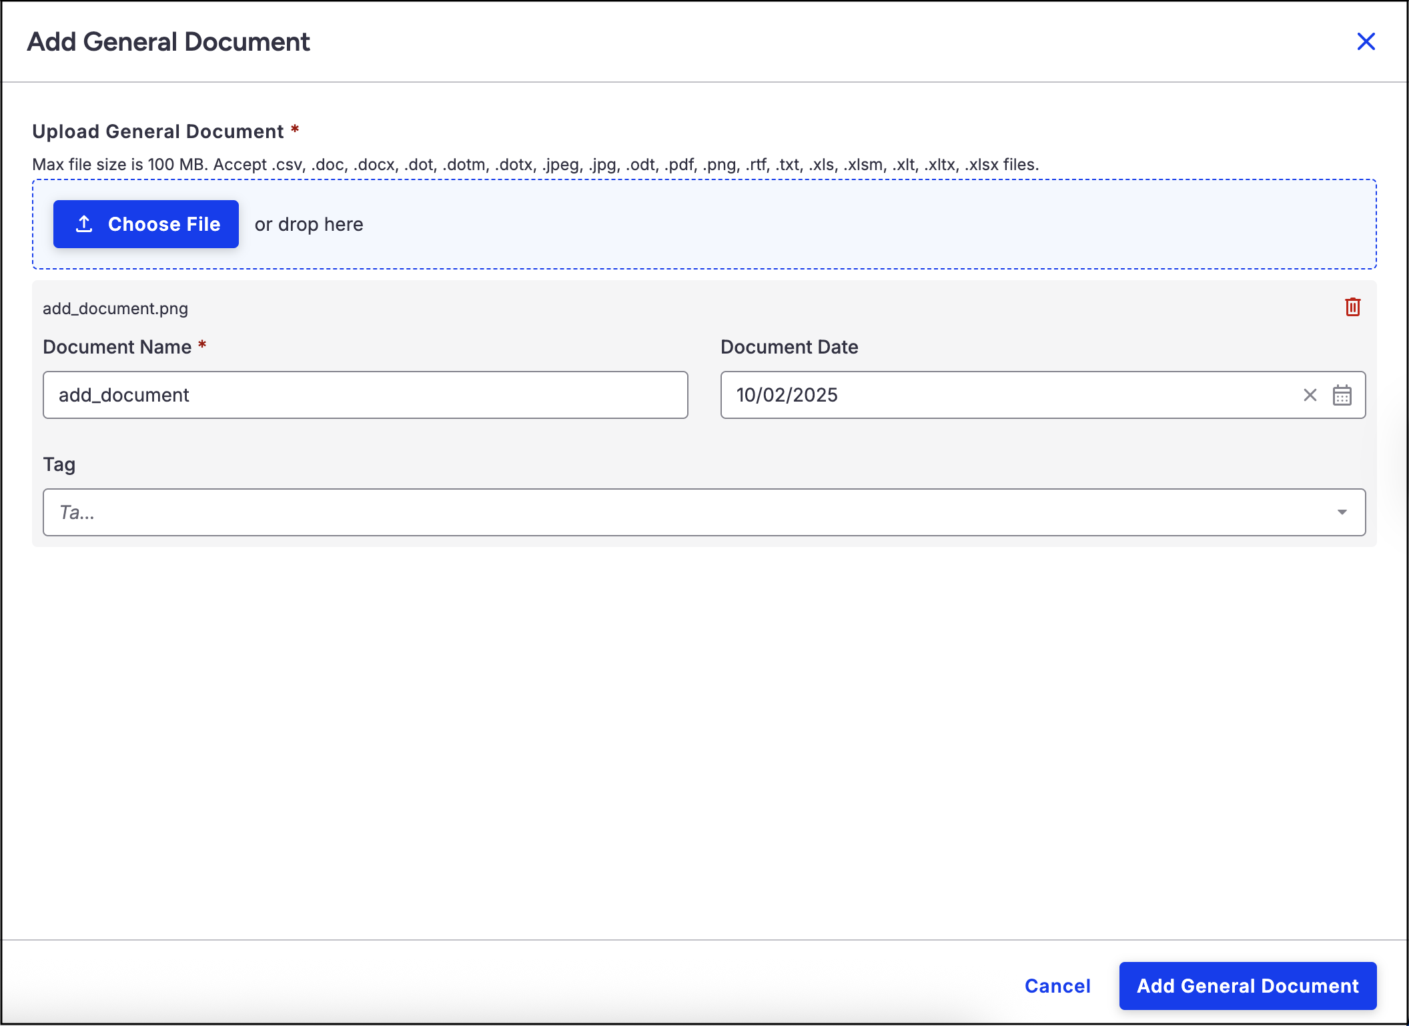
Task: Click into the Document Date field
Action: [x=1001, y=395]
